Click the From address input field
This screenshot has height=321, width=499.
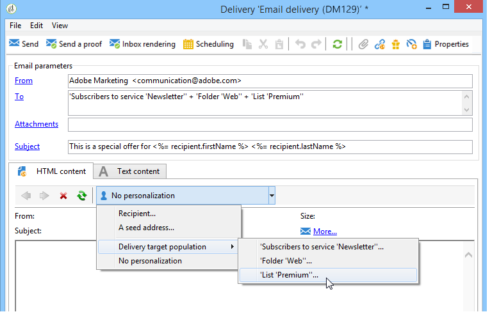[270, 81]
